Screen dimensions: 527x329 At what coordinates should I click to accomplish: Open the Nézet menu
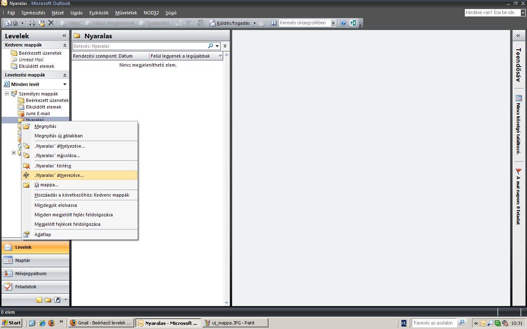(x=58, y=13)
